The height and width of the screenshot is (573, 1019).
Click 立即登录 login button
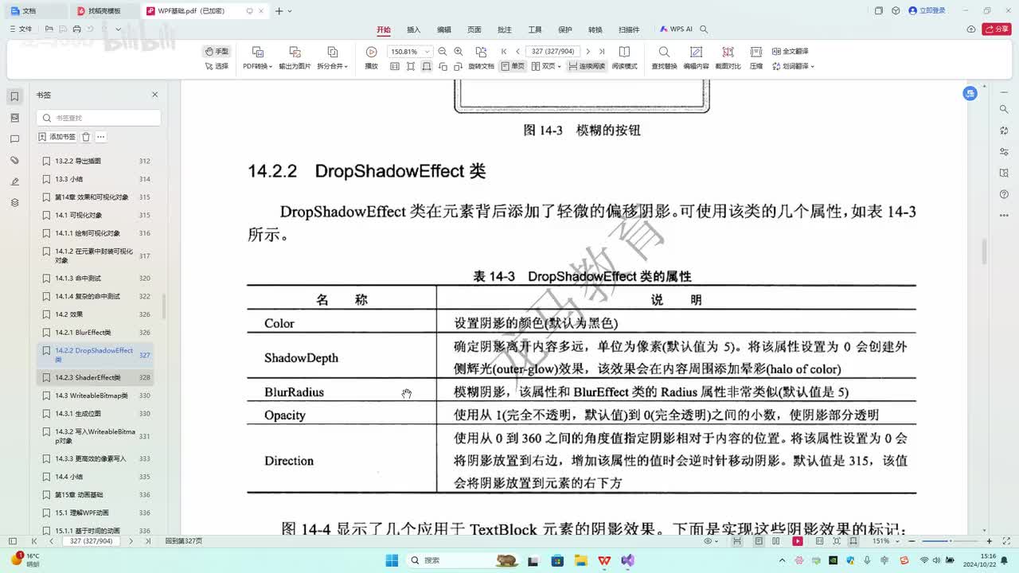point(927,11)
